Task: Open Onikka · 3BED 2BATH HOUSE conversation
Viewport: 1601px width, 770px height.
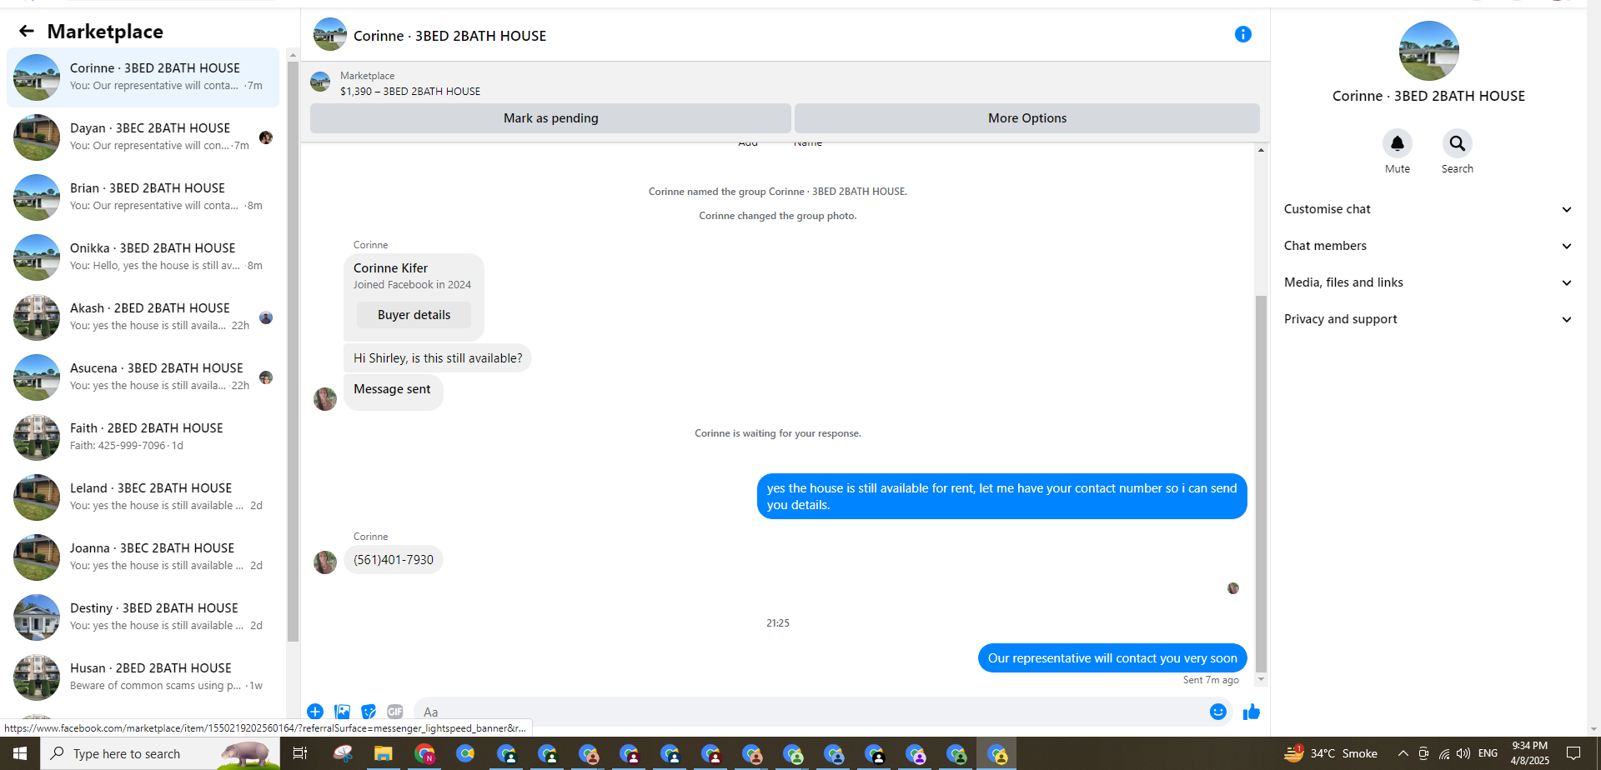Action: (x=143, y=257)
